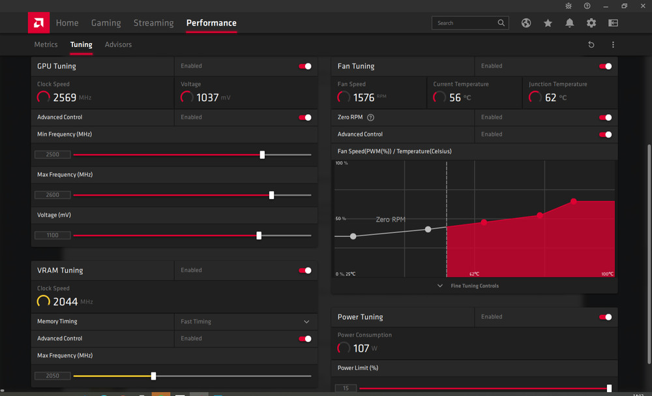Show notifications via the bell icon
The width and height of the screenshot is (652, 396).
(x=569, y=23)
